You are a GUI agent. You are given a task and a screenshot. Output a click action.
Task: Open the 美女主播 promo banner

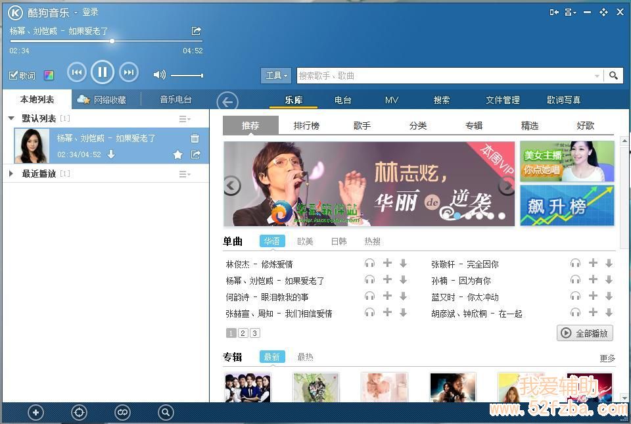(x=567, y=161)
